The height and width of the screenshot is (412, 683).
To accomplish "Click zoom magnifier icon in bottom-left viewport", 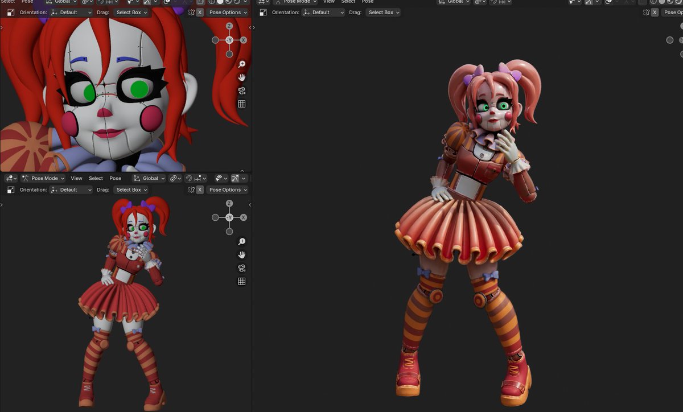I will coord(242,241).
